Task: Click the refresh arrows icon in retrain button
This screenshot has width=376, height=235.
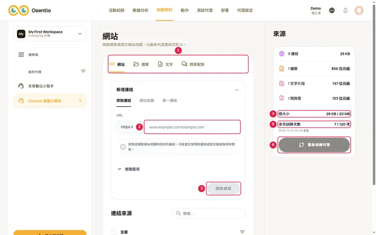Action: (301, 145)
